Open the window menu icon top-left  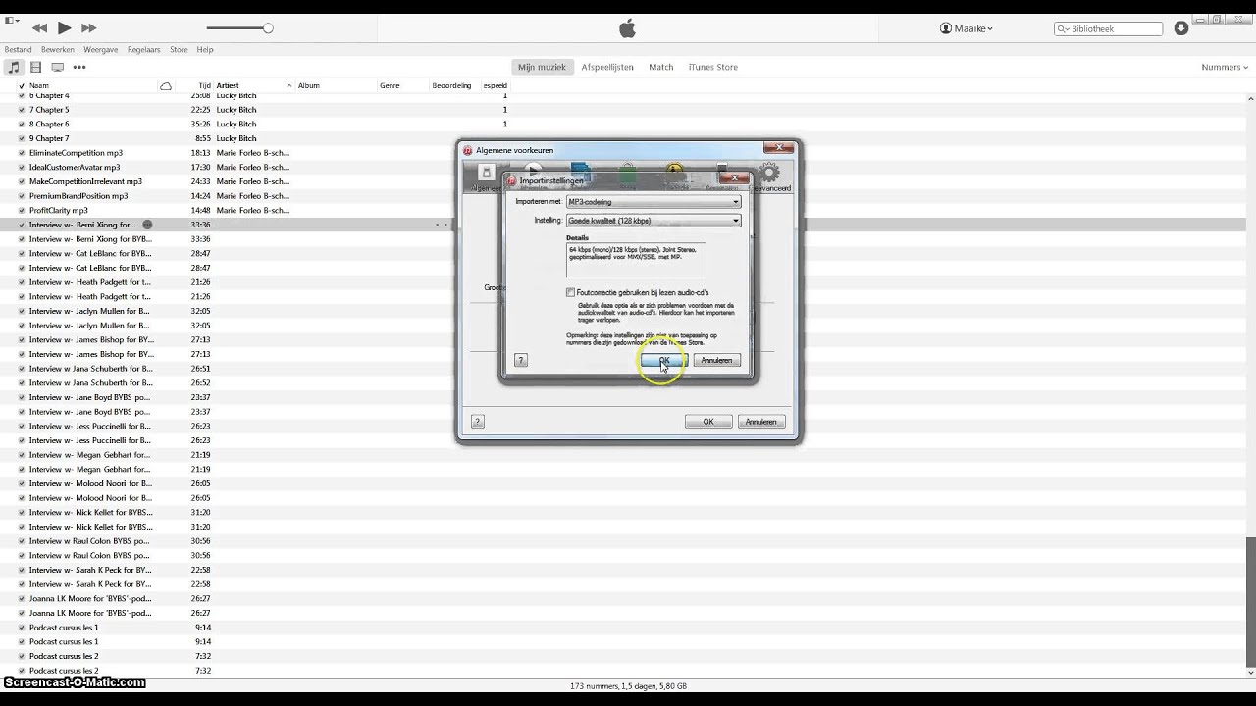tap(11, 20)
